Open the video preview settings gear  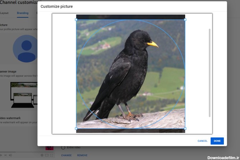[42, 155]
